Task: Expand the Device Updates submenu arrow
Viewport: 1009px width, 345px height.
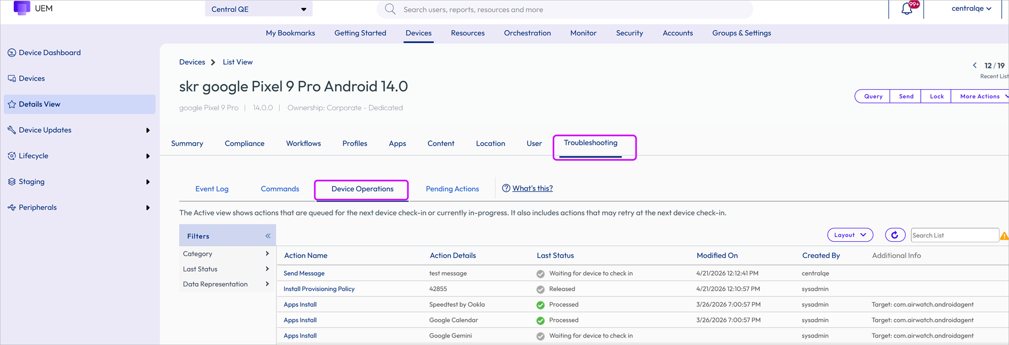Action: pyautogui.click(x=148, y=130)
